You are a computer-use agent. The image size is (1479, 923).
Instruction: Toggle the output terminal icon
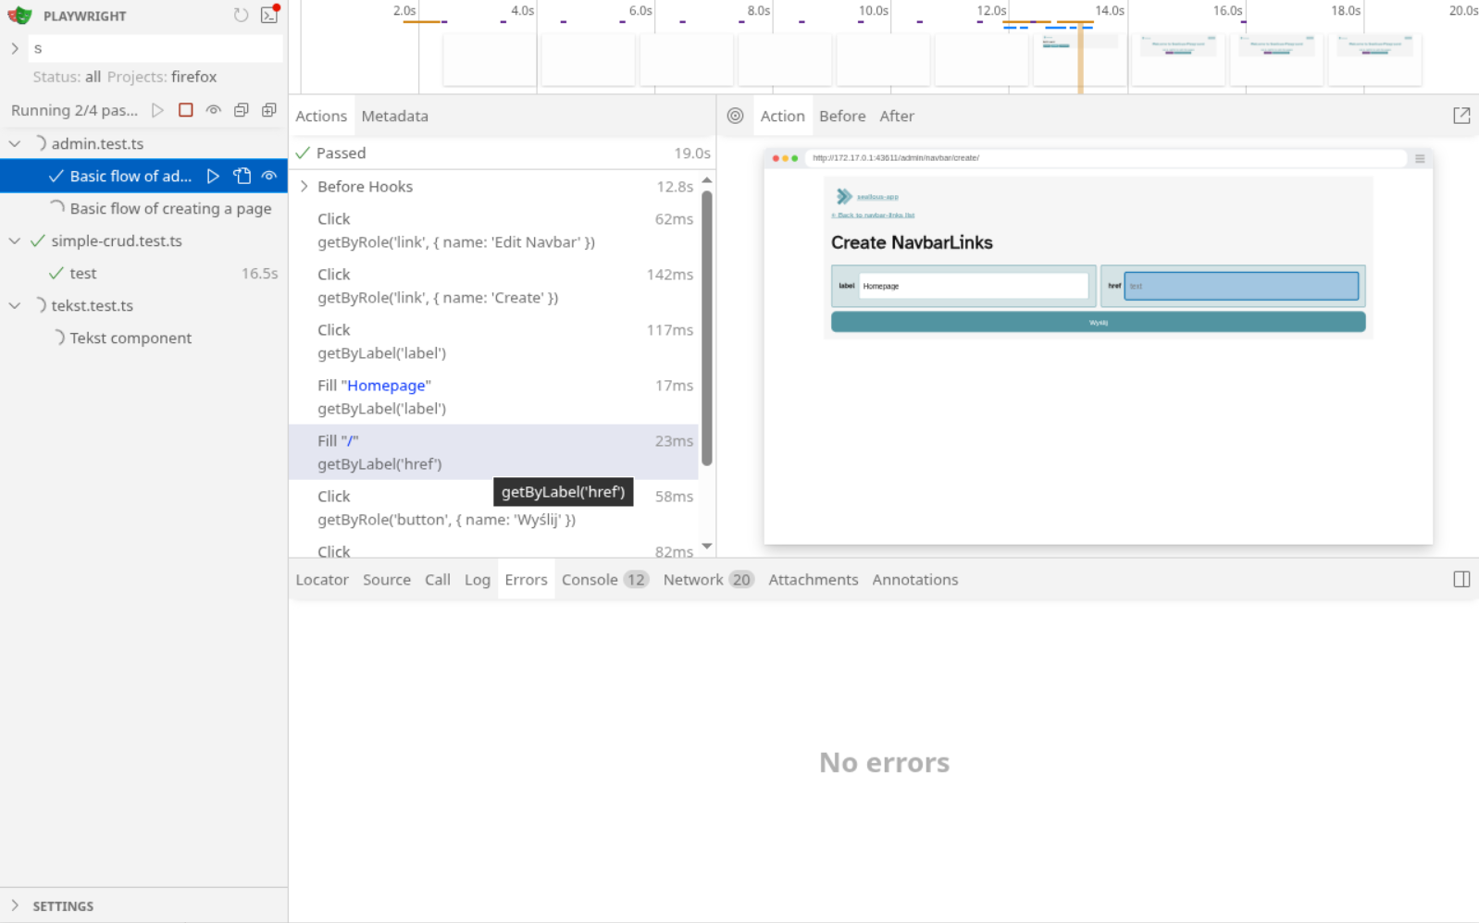point(269,15)
